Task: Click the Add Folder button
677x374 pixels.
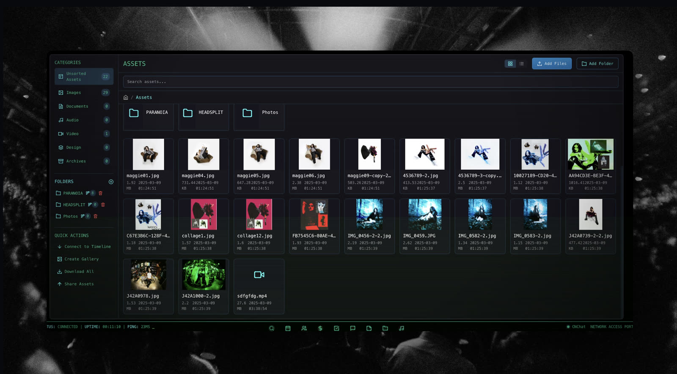Action: point(597,63)
